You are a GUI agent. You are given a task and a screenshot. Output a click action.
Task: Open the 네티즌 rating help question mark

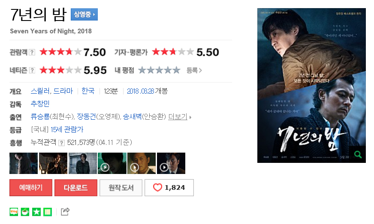tap(32, 71)
